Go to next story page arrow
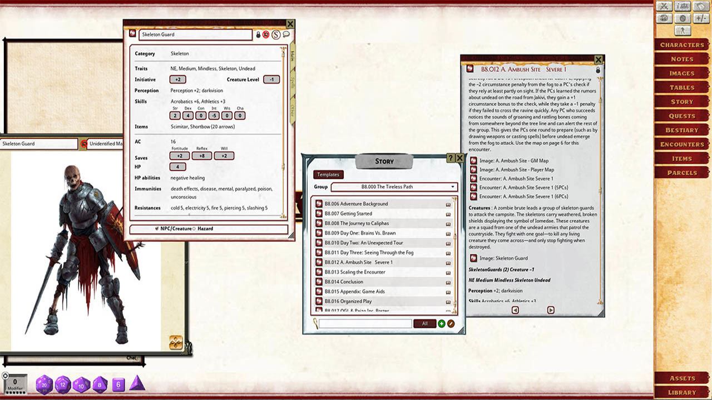This screenshot has width=712, height=400. (551, 310)
